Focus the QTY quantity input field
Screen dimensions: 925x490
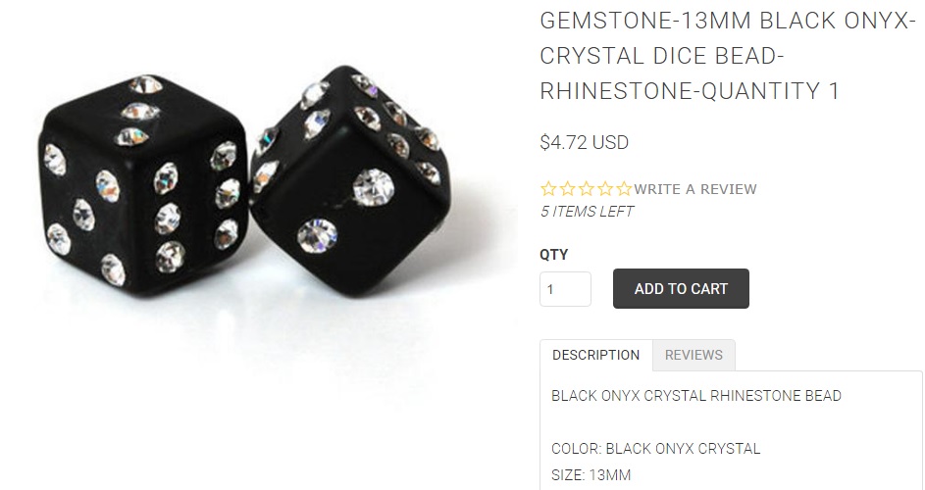point(565,289)
